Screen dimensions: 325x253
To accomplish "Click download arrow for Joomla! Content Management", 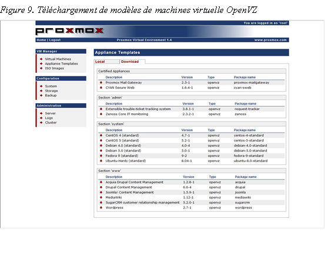I will tap(101, 193).
